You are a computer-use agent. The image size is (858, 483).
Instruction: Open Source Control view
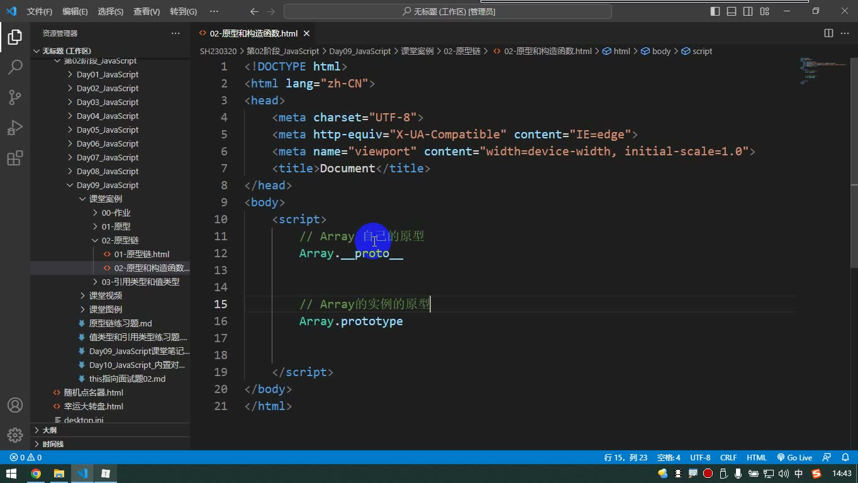tap(15, 97)
